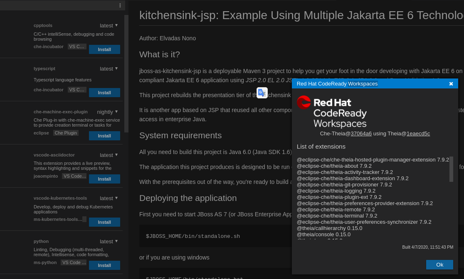Click the Deploying the application heading
The height and width of the screenshot is (279, 464).
tap(188, 198)
